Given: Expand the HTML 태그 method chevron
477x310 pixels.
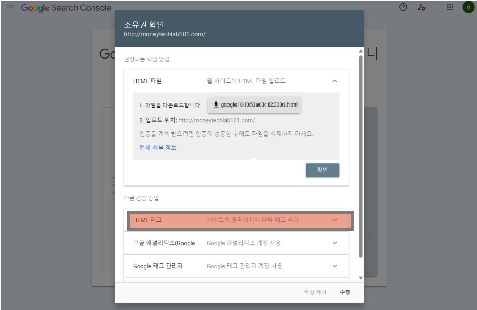Looking at the screenshot, I should point(335,220).
